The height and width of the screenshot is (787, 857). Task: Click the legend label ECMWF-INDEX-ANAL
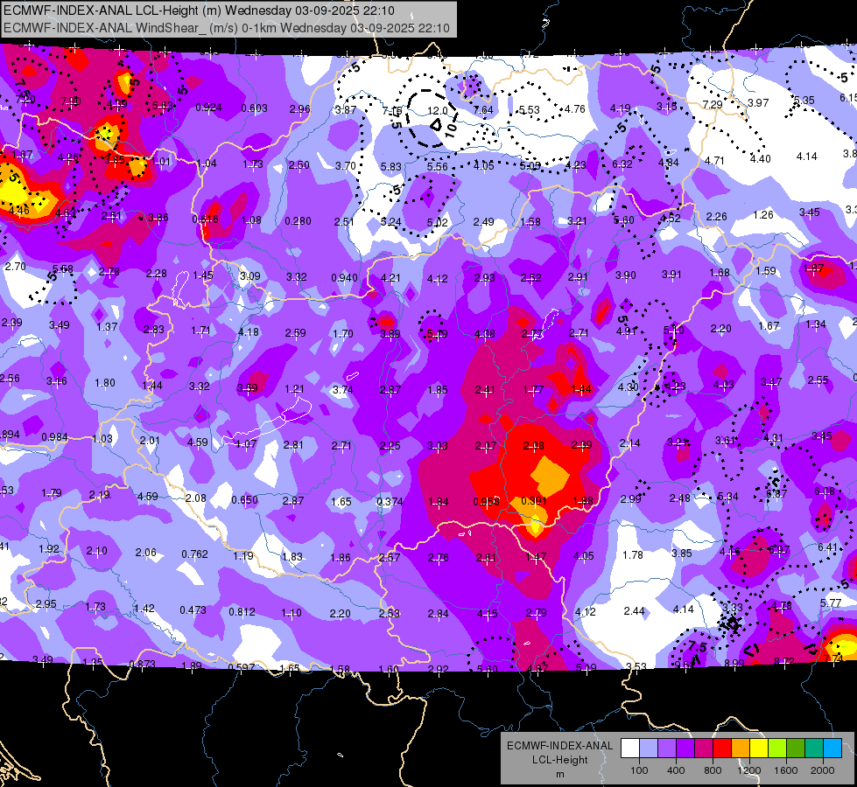(x=559, y=746)
